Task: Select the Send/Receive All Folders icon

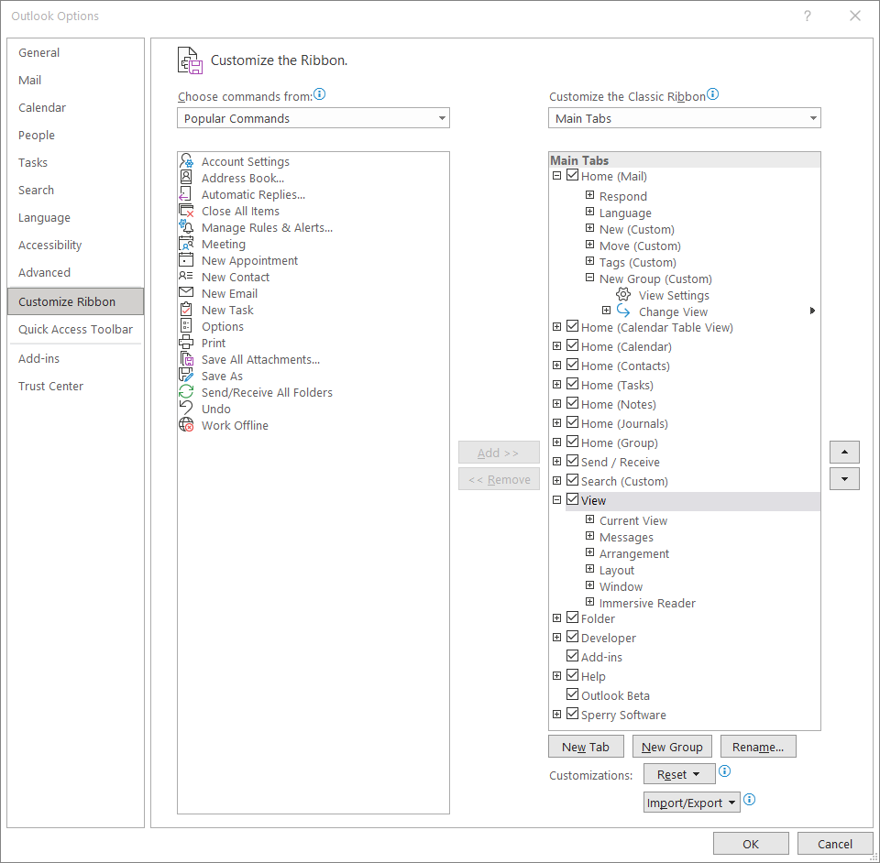Action: [x=186, y=392]
